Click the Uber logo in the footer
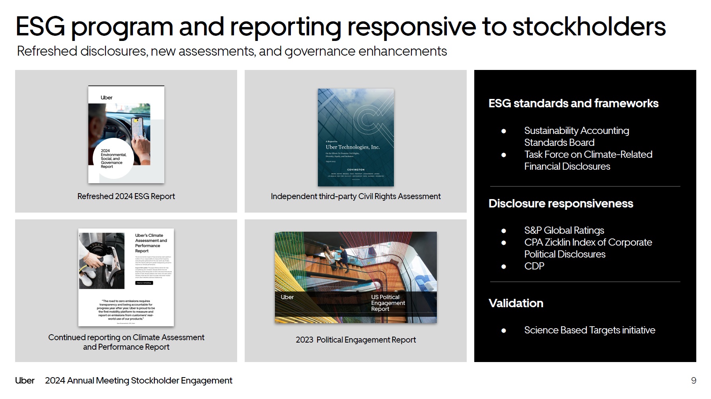This screenshot has height=399, width=711. (x=25, y=381)
